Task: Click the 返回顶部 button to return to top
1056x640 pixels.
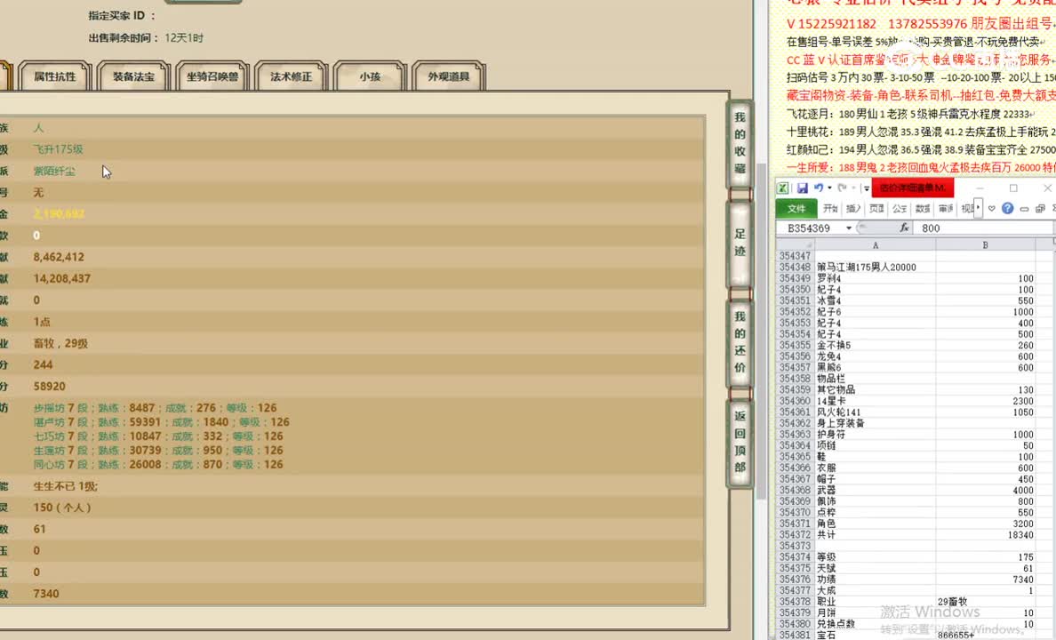Action: click(x=739, y=440)
